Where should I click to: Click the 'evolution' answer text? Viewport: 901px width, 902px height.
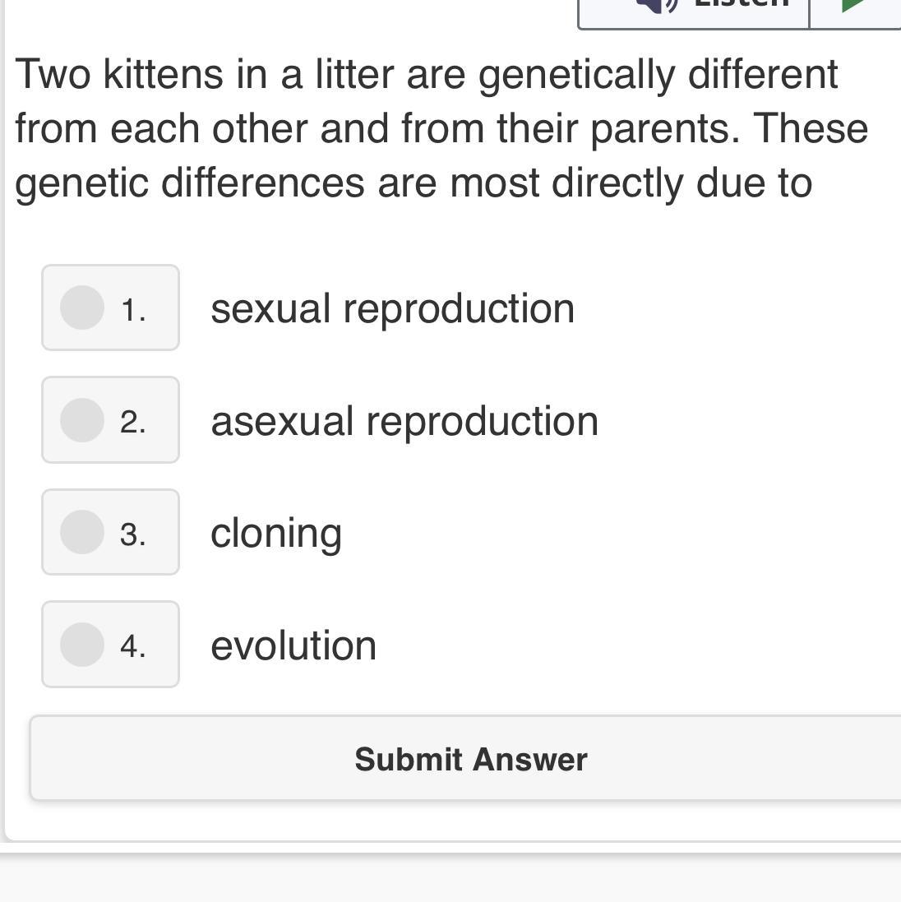pos(293,645)
